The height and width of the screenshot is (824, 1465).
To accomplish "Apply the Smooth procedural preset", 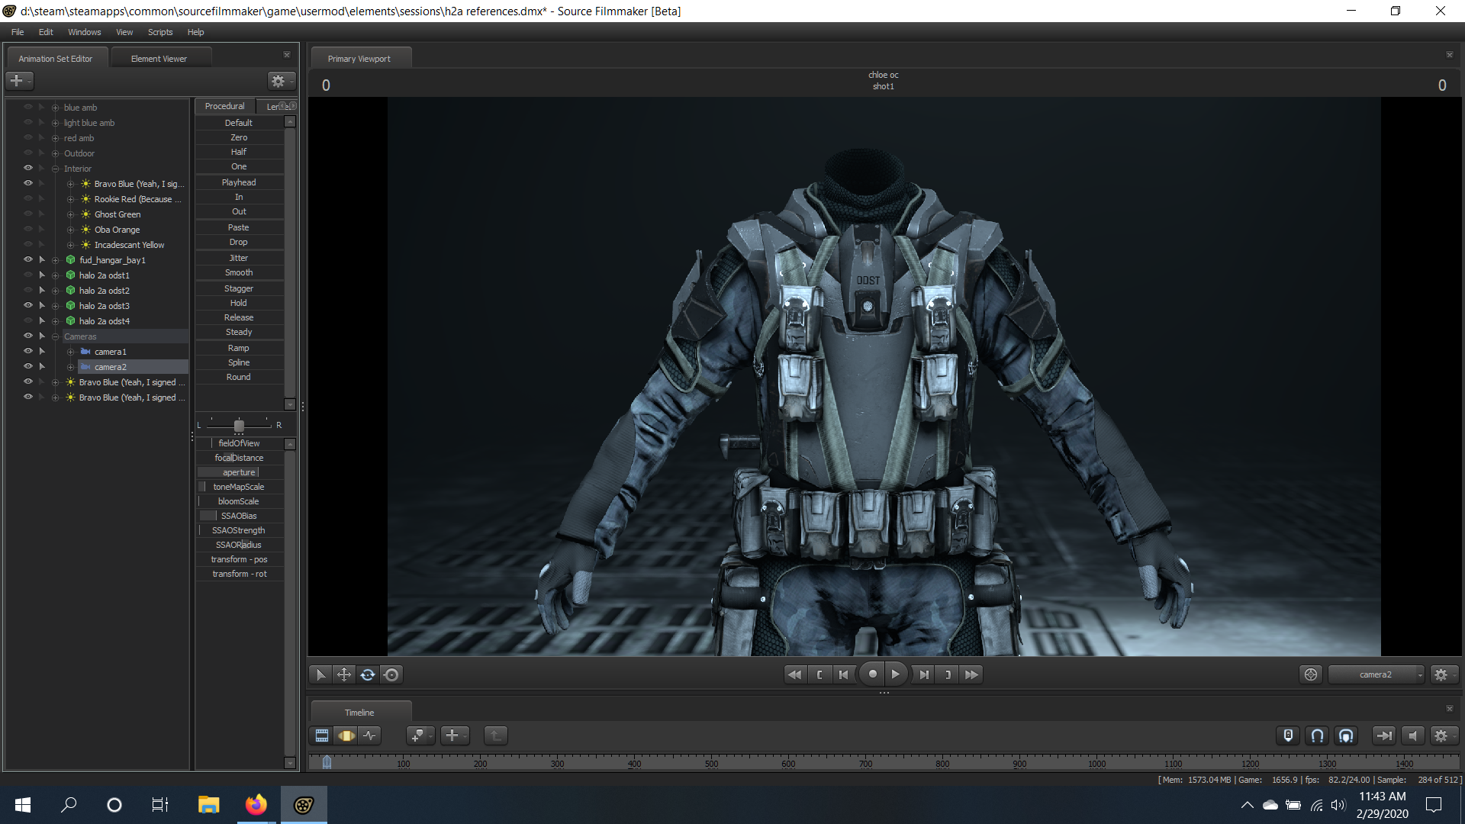I will (239, 272).
